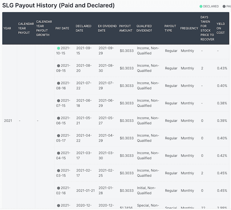Select pay date 2021-09-15

(x=63, y=68)
